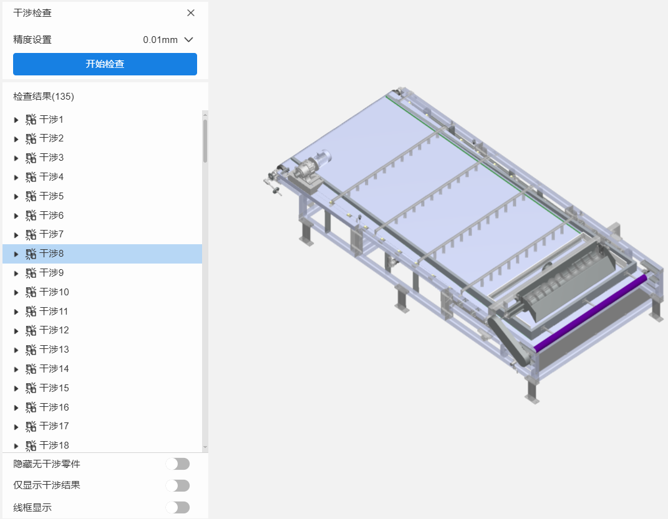Turn on 线框显示 switch

pos(178,507)
